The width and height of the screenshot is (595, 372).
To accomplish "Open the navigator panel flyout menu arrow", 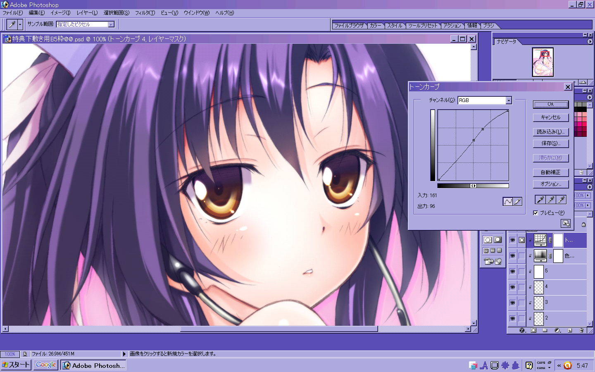I will 590,41.
